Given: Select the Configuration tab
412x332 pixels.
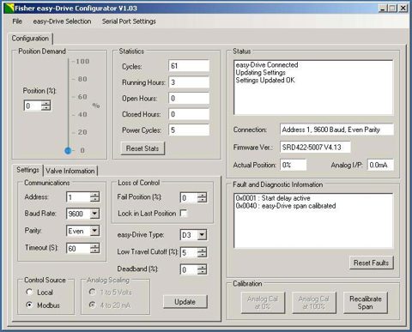Looking at the screenshot, I should (x=30, y=39).
